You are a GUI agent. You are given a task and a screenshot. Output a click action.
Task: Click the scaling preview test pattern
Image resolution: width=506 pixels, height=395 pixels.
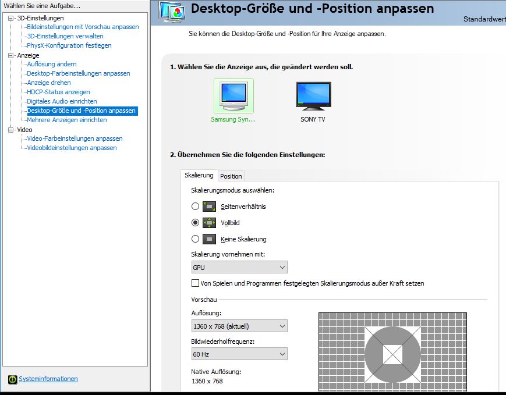[392, 353]
